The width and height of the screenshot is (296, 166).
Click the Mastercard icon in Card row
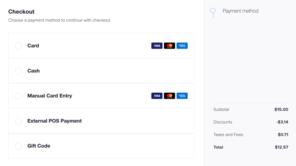point(169,45)
